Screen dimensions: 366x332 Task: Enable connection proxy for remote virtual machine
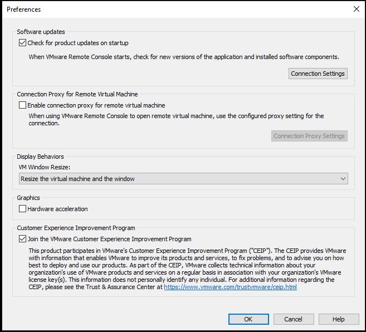23,105
